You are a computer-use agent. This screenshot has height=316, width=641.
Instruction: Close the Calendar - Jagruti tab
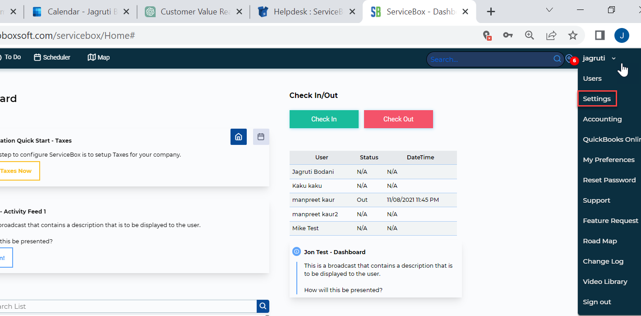(x=126, y=12)
